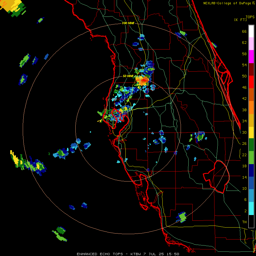Click the white swatch beside the 66 label
Viewport: 256px width, 256px height.
pyautogui.click(x=251, y=31)
